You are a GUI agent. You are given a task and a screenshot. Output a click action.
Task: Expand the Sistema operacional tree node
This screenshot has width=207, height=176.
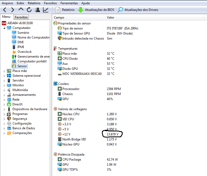4,76
